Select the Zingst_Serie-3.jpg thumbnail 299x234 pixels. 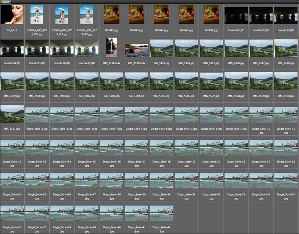[x=87, y=115]
